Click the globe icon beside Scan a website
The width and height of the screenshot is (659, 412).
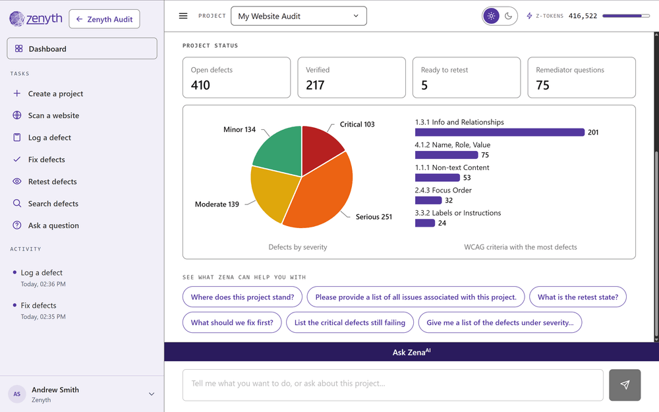(17, 115)
